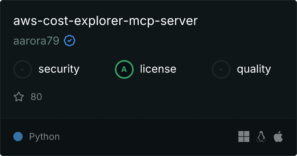Click the Linux penguin icon
Image resolution: width=297 pixels, height=156 pixels.
pyautogui.click(x=261, y=136)
